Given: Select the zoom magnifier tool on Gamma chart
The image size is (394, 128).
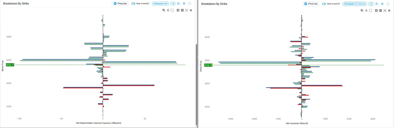Looking at the screenshot, I should coord(164,10).
